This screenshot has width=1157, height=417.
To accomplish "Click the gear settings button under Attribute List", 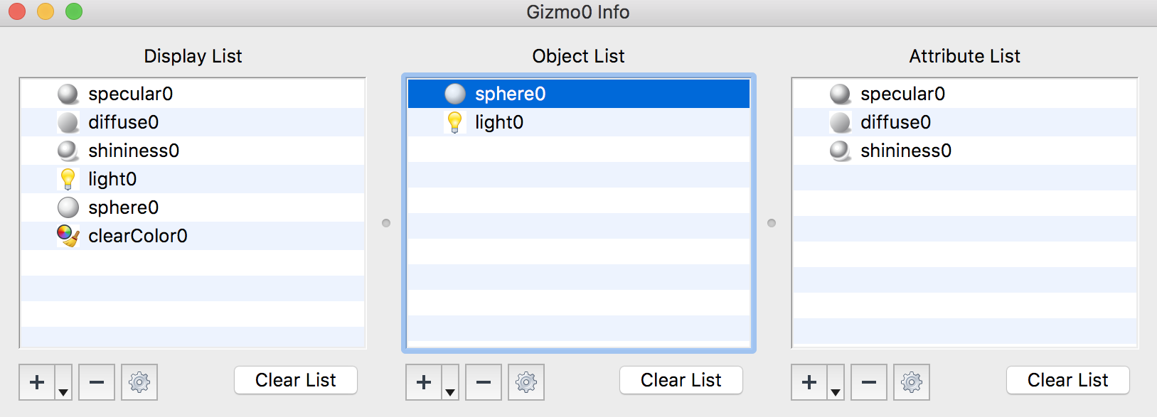I will 912,382.
